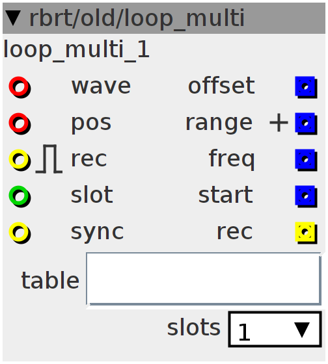Click the blue start outlet port

(306, 196)
